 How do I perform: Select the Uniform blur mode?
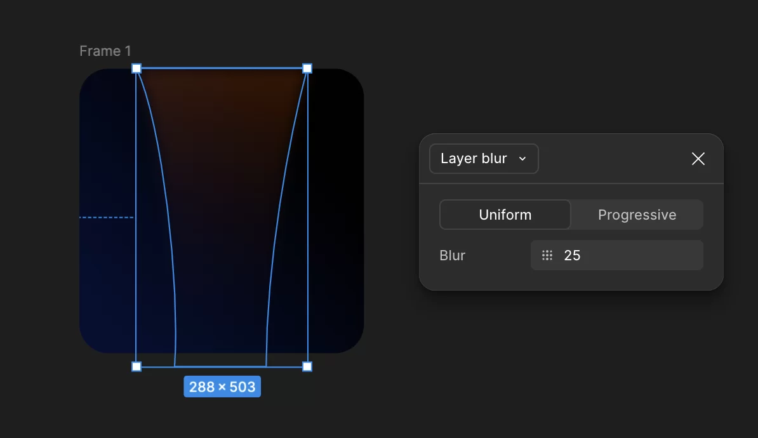point(505,215)
